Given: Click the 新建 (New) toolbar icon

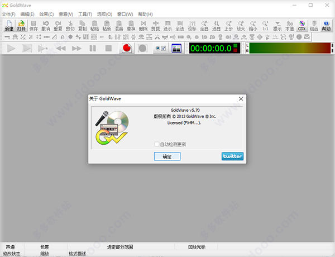Looking at the screenshot, I should point(9,26).
